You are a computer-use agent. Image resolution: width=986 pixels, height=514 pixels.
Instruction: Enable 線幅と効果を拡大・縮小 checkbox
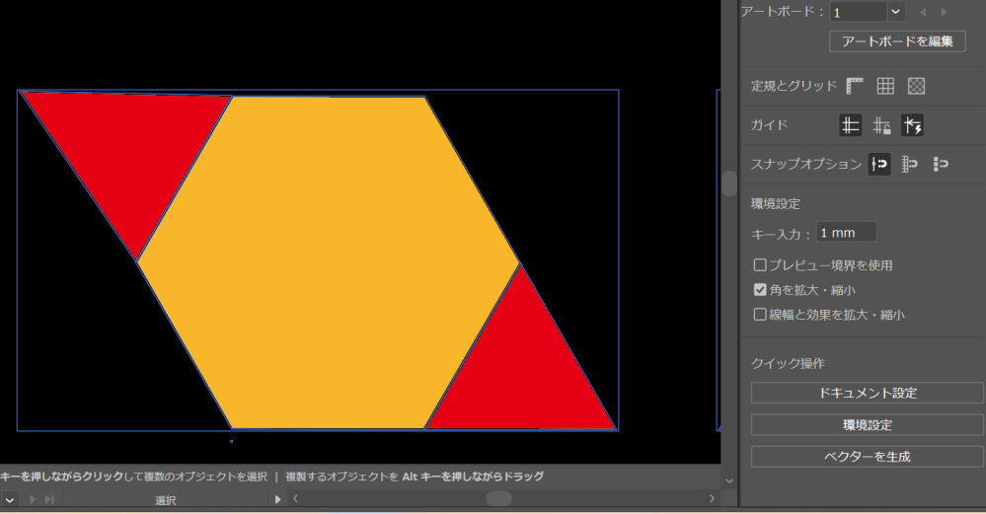click(x=760, y=314)
